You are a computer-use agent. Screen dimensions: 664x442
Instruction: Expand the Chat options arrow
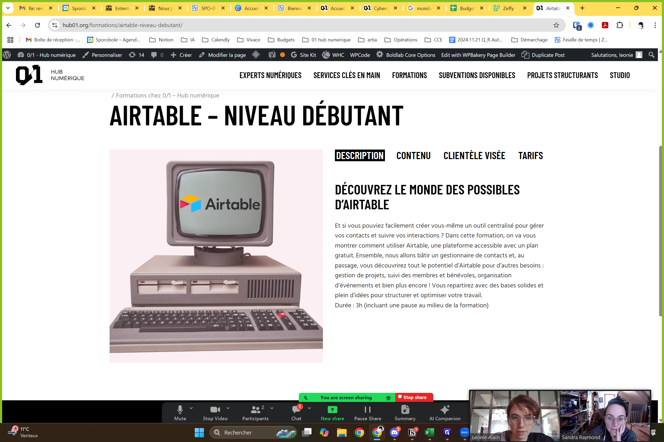tap(309, 408)
